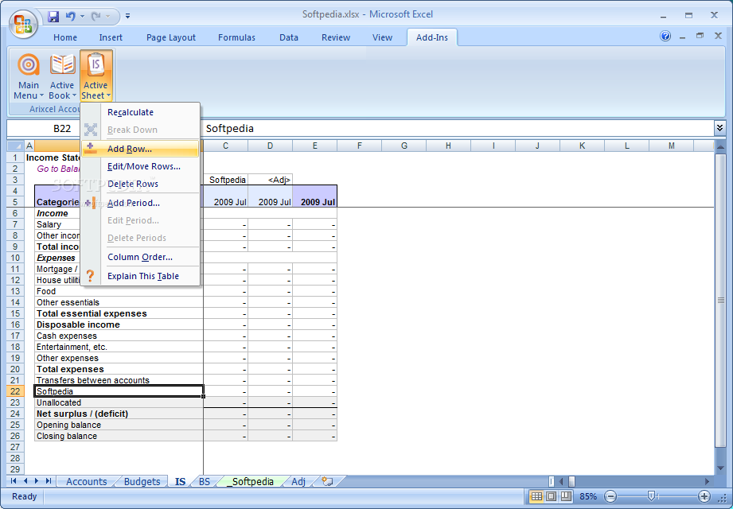Open the Insert ribbon tab
The height and width of the screenshot is (509, 733).
pos(111,37)
